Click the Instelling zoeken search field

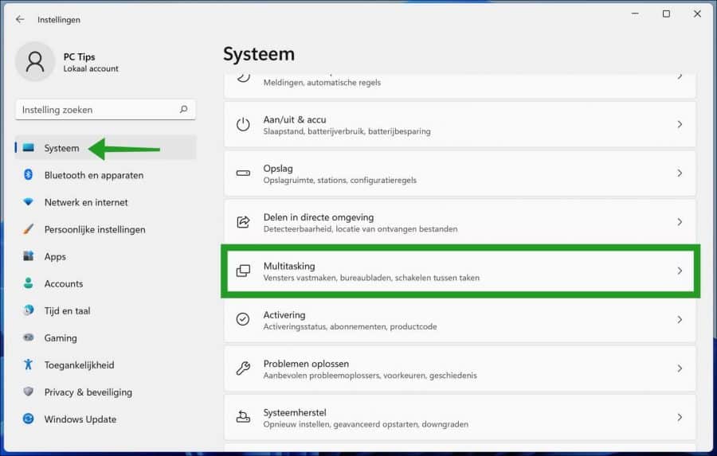106,110
